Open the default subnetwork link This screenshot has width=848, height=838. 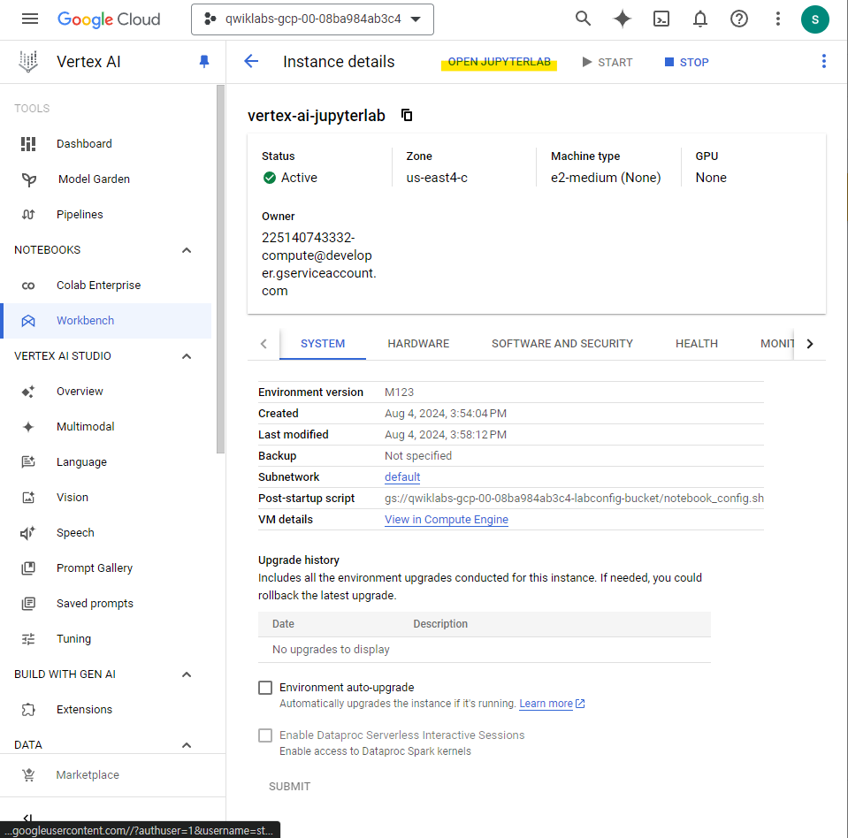tap(402, 476)
